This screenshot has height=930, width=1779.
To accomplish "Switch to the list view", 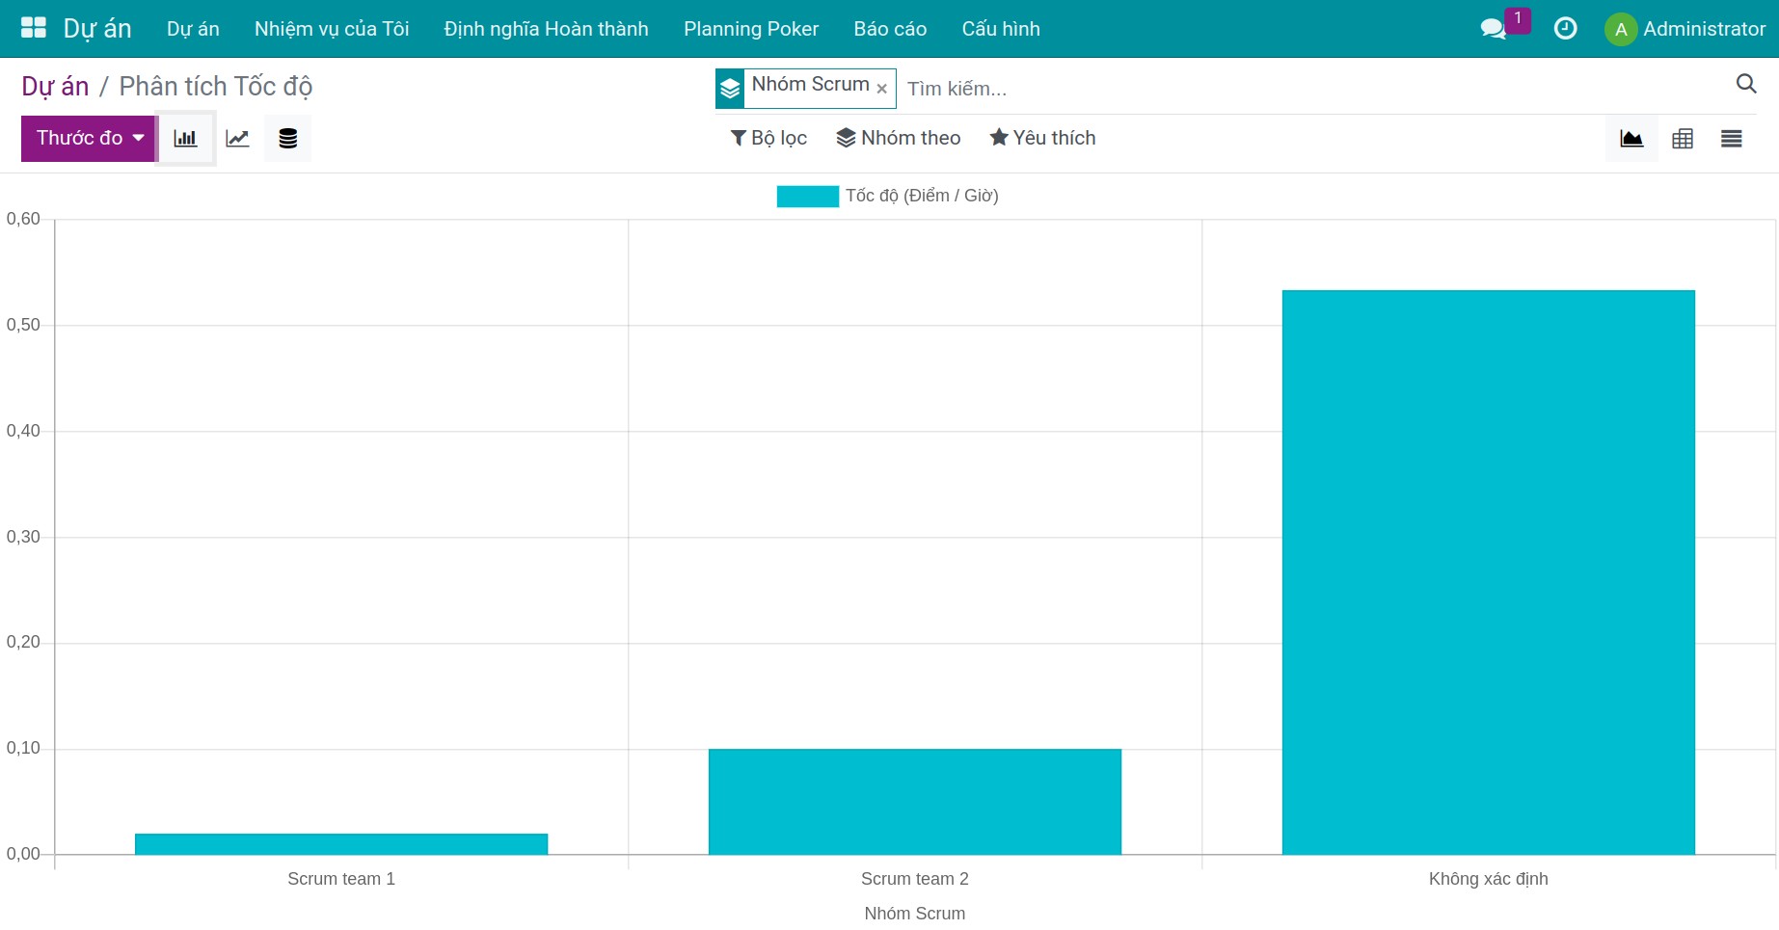I will pos(1732,139).
